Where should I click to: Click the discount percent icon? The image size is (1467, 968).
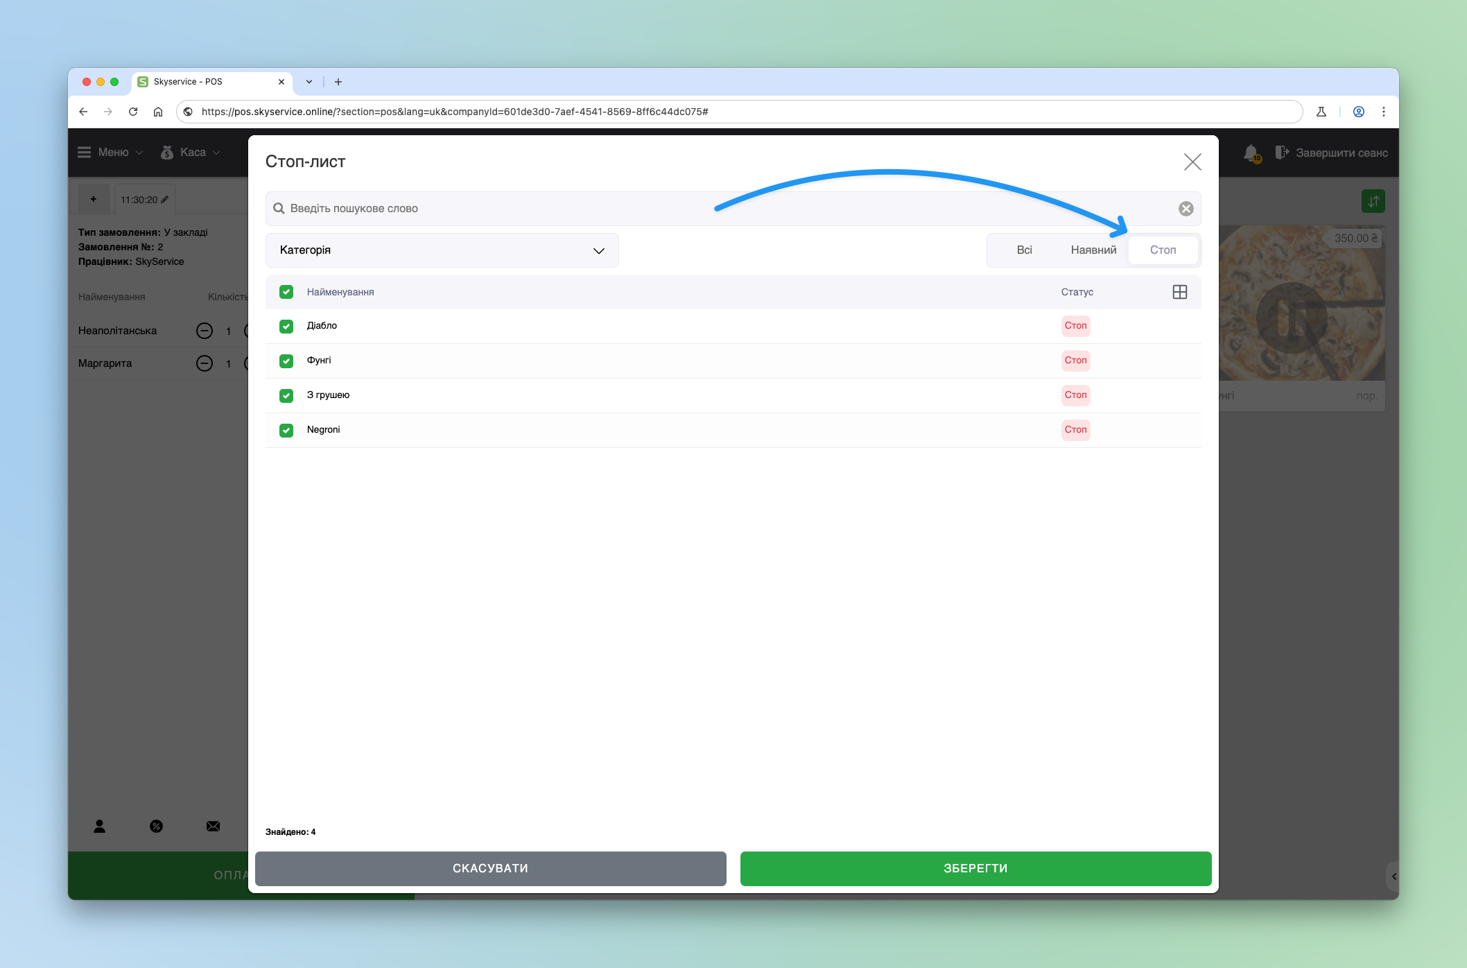156,826
